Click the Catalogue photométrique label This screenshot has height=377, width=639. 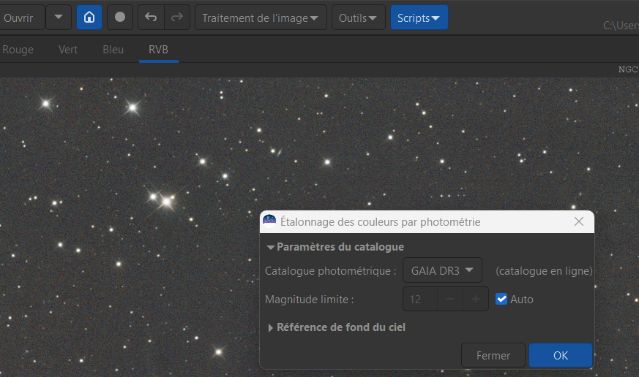pos(331,271)
